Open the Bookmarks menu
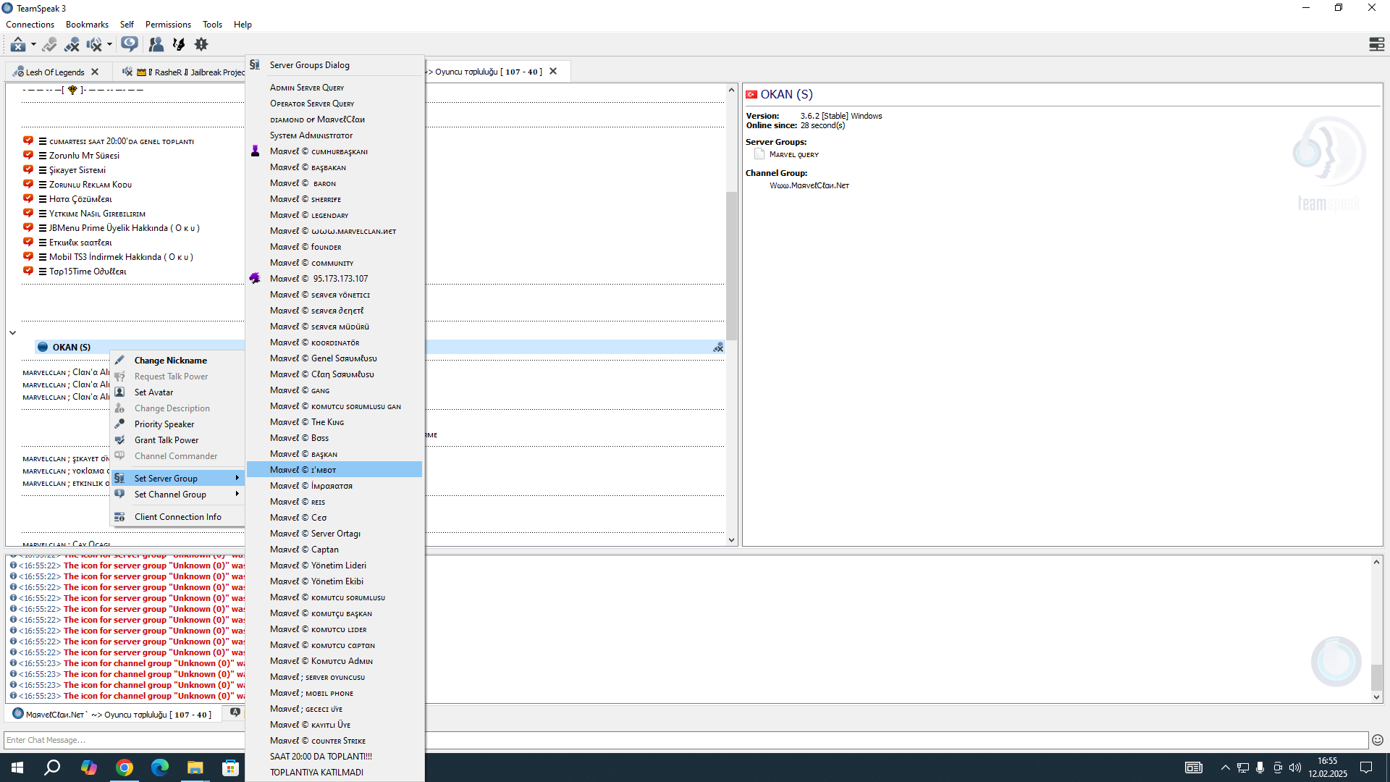This screenshot has width=1390, height=782. click(87, 25)
